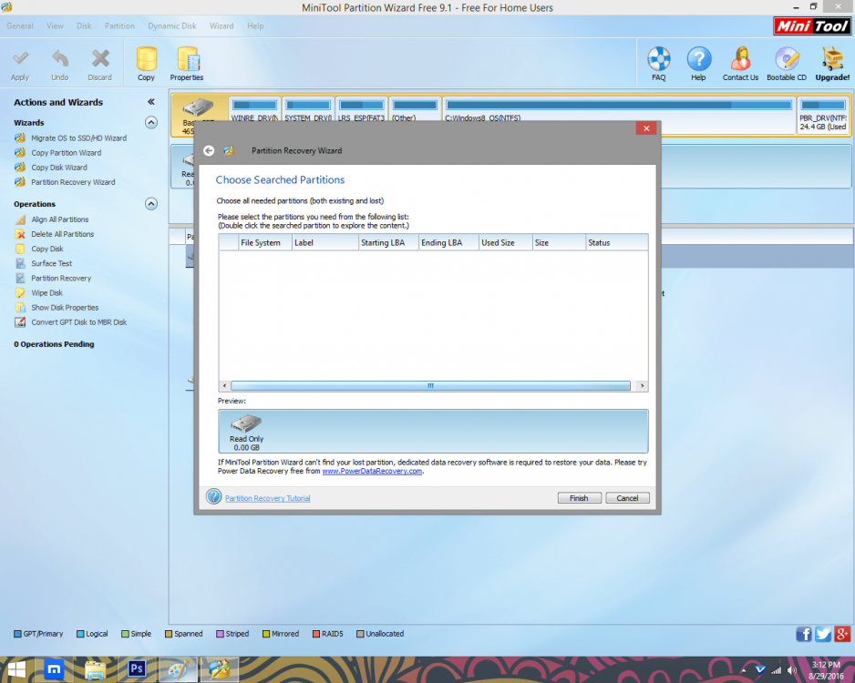This screenshot has width=855, height=683.
Task: Run Surface Test operation
Action: coord(51,263)
